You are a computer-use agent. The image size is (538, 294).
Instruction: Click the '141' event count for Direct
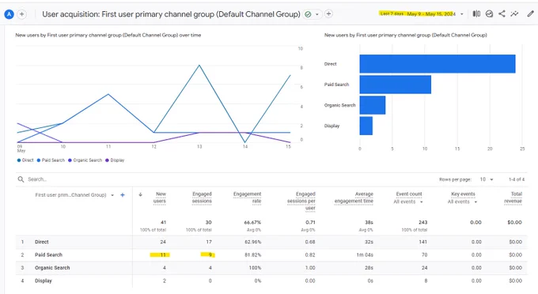[x=422, y=242]
